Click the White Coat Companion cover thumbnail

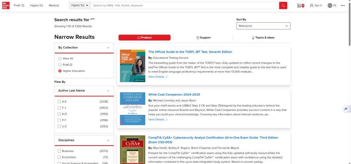(x=133, y=109)
